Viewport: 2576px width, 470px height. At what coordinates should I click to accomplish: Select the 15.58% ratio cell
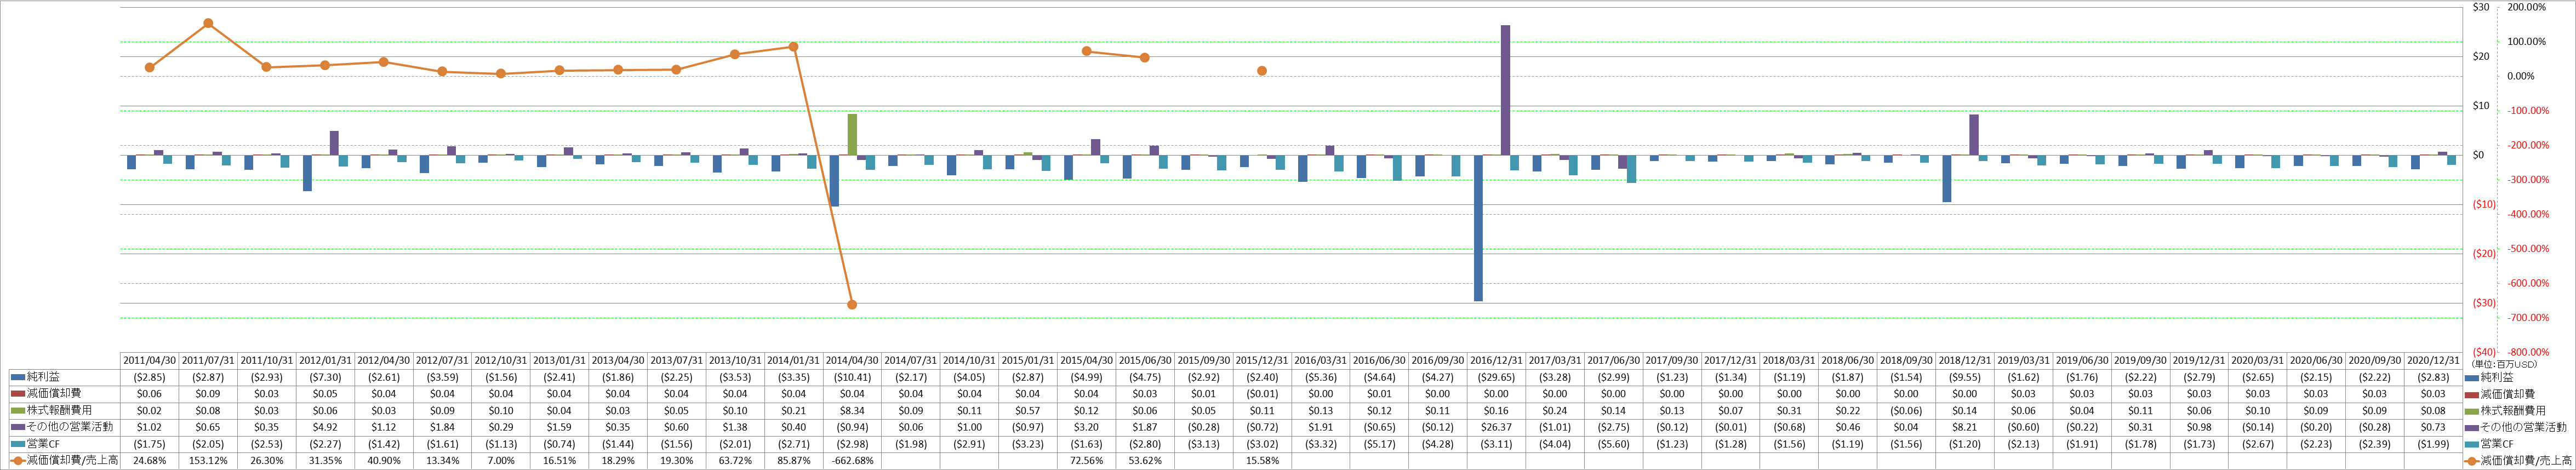1262,461
